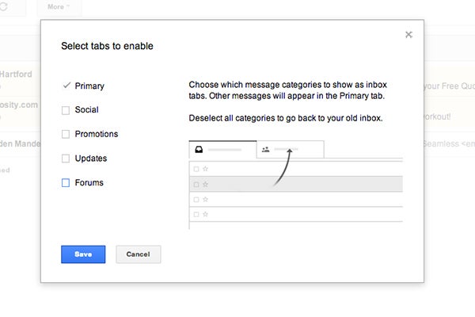Save the selected inbox tabs
The width and height of the screenshot is (475, 317).
click(83, 254)
